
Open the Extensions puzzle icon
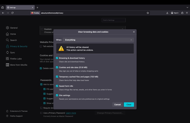182,13
